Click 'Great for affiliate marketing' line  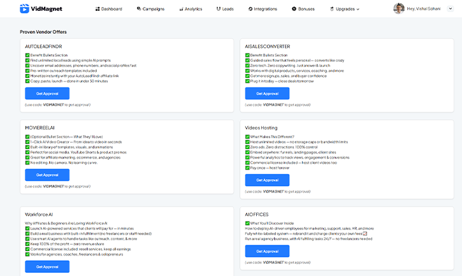click(x=75, y=157)
